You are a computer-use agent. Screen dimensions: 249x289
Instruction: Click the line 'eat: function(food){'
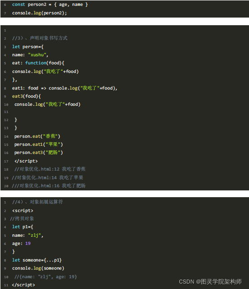tap(38, 63)
